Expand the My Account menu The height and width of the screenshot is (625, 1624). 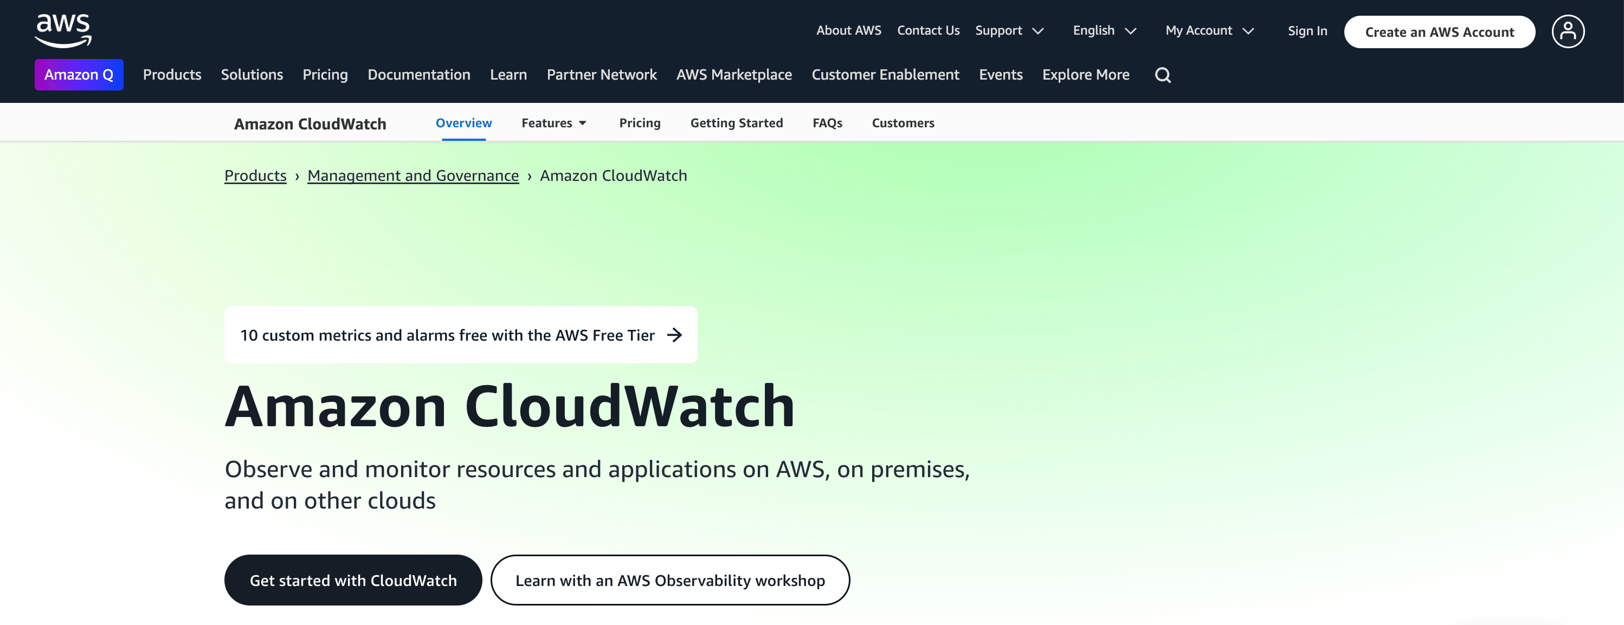point(1209,30)
